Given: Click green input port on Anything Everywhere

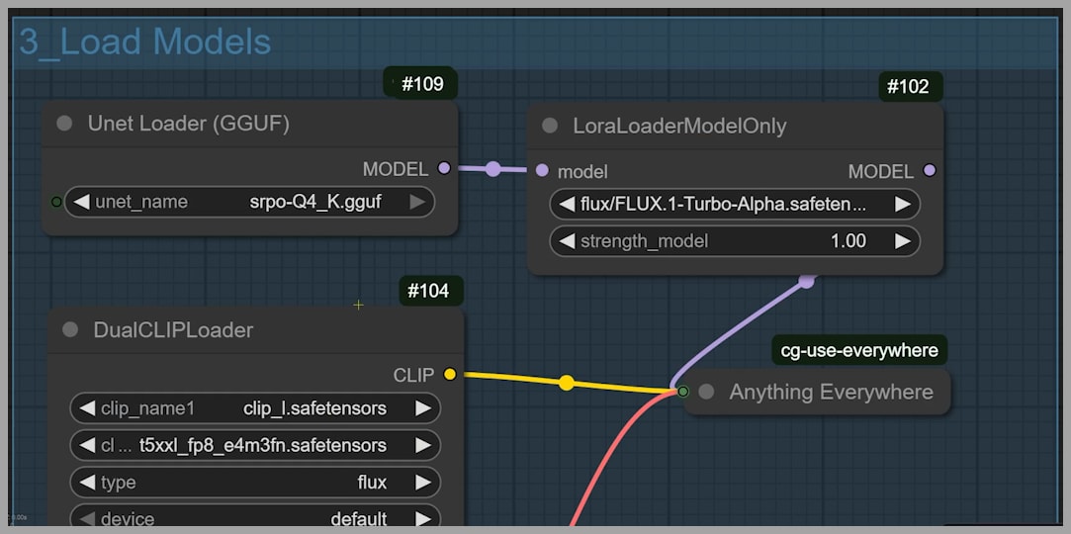Looking at the screenshot, I should click(x=683, y=393).
